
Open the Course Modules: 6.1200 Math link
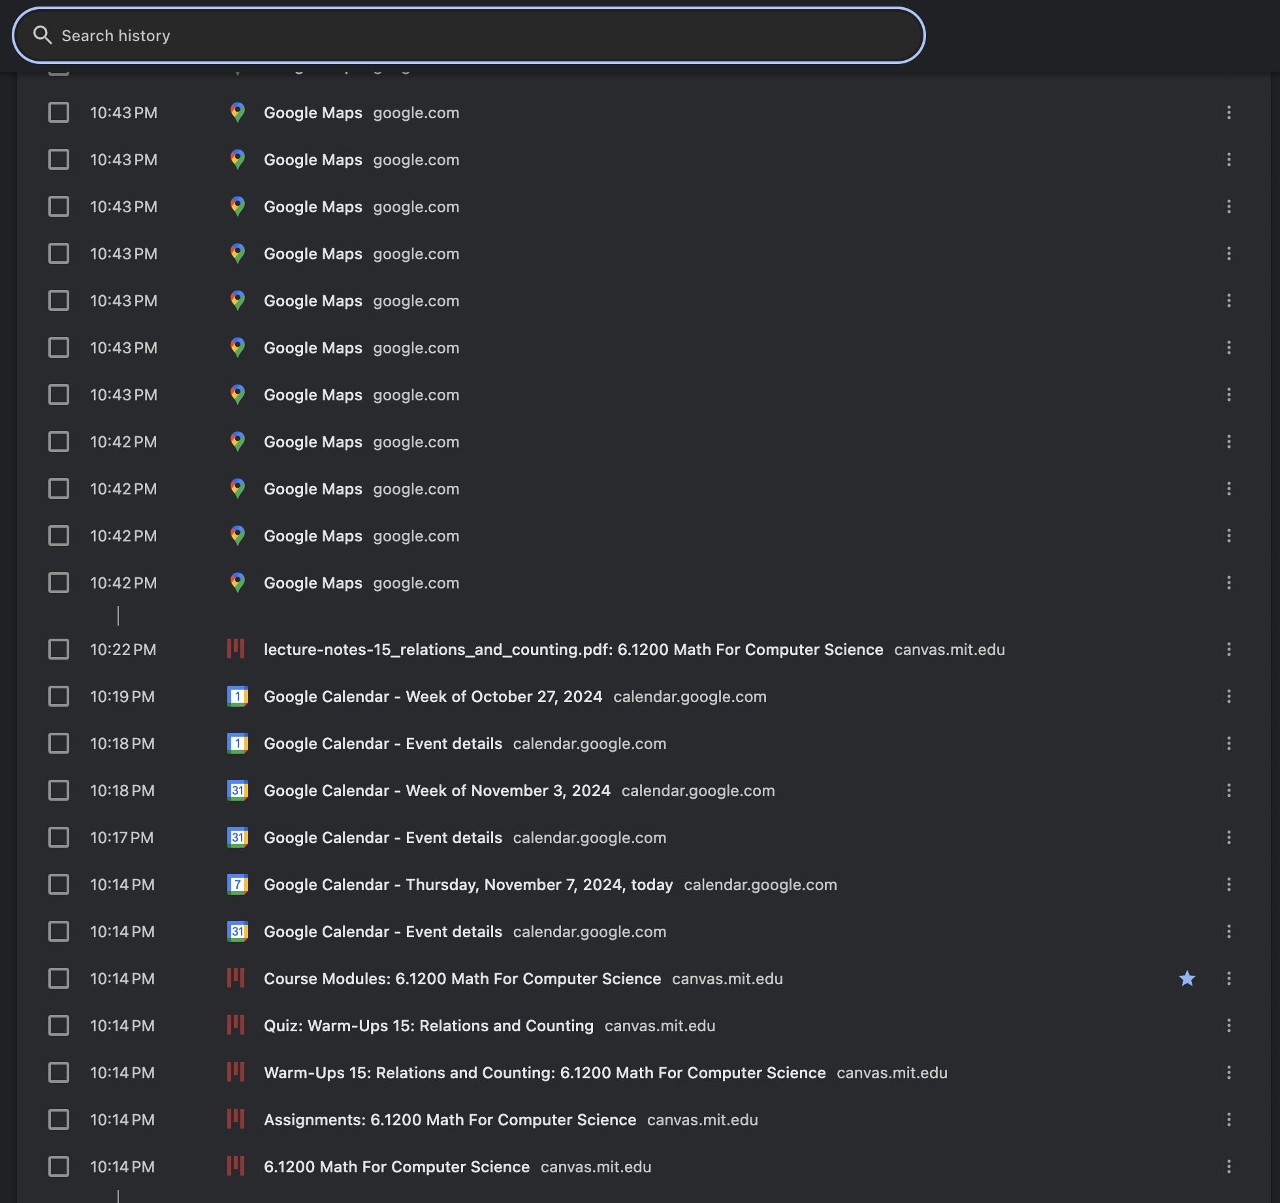click(462, 978)
